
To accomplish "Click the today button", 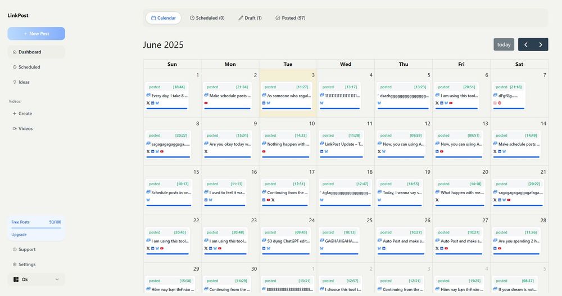I will pos(504,44).
